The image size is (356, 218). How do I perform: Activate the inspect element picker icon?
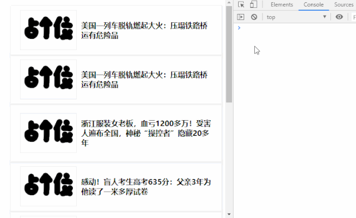pyautogui.click(x=241, y=4)
